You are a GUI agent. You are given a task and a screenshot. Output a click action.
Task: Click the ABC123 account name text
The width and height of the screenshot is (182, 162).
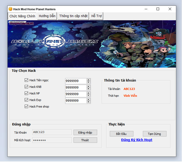tap(129, 89)
